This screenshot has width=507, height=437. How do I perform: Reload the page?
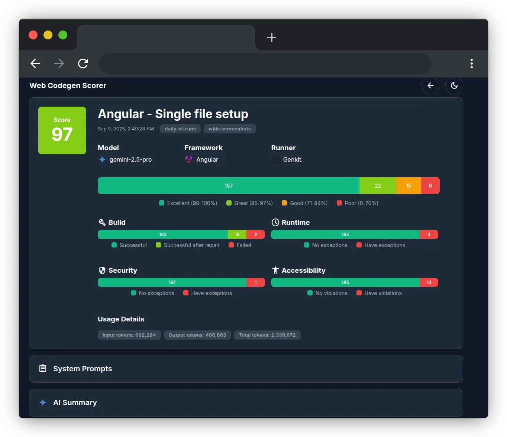coord(83,64)
